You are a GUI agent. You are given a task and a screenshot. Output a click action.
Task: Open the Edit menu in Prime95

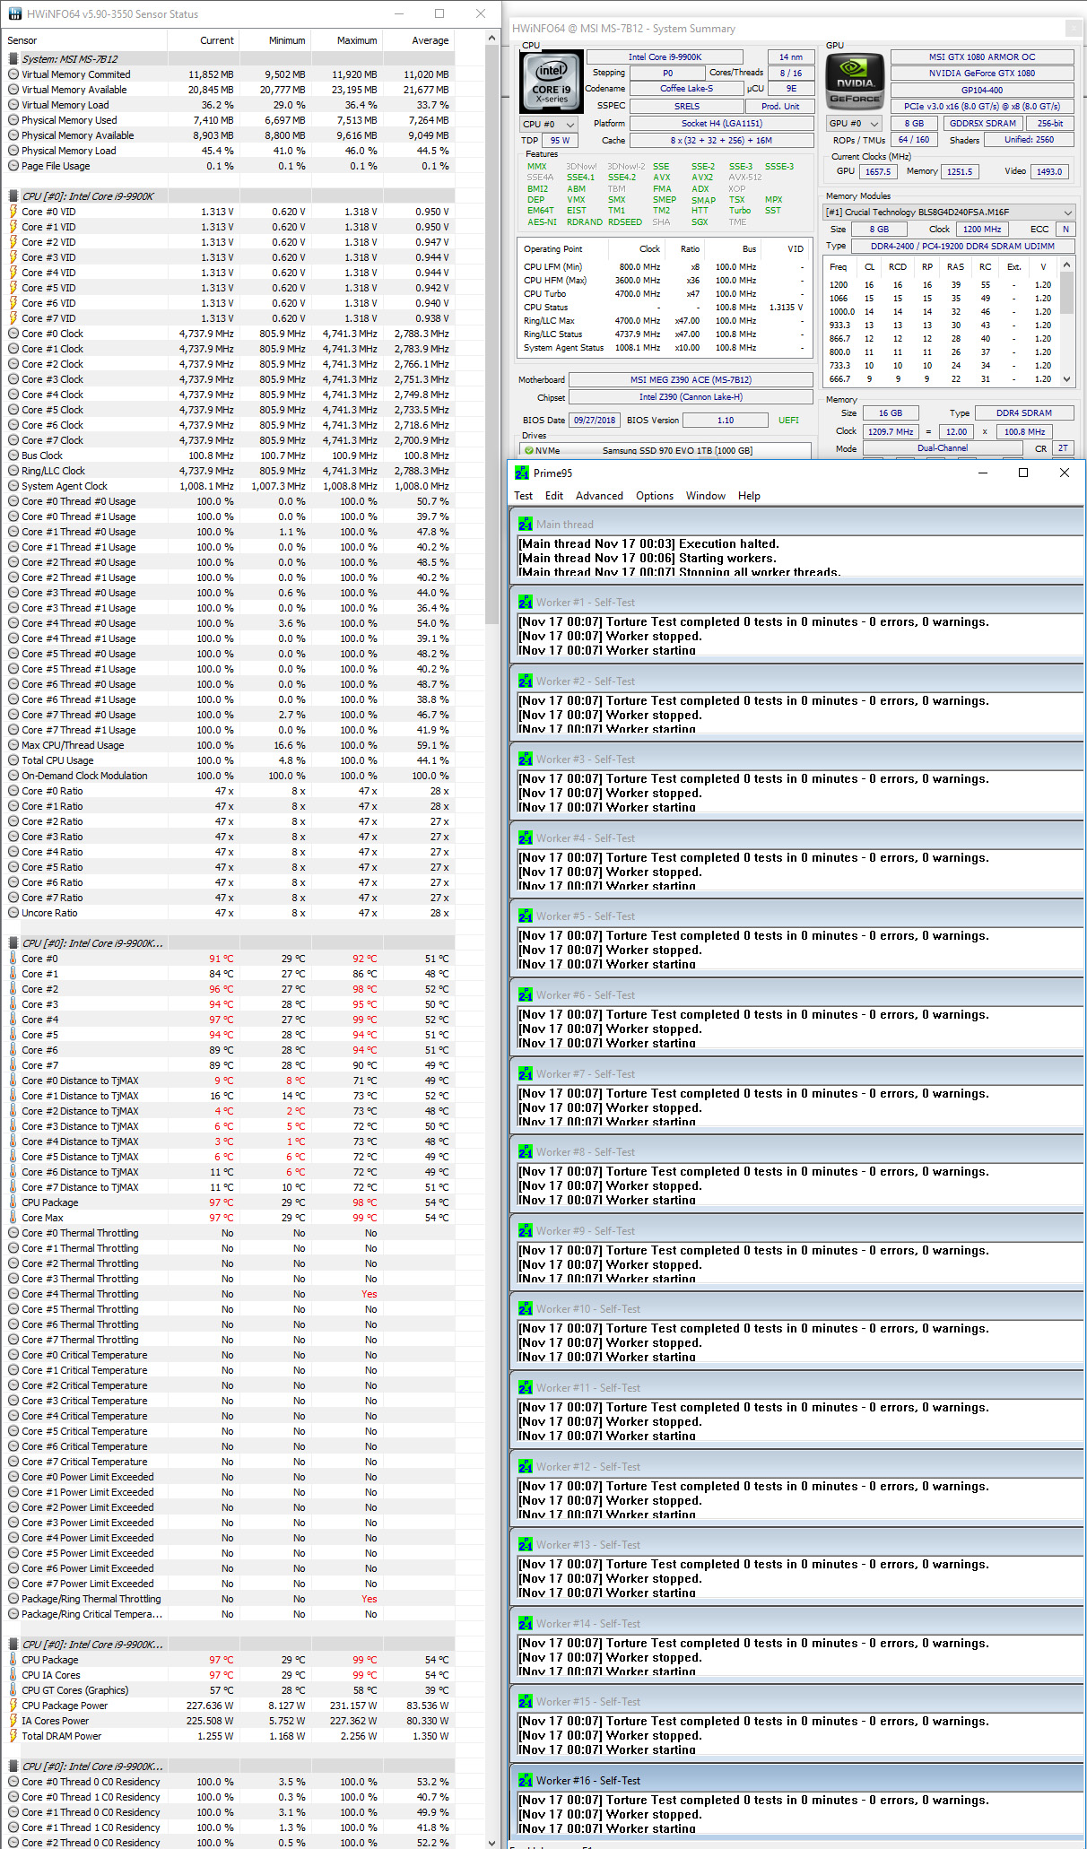pyautogui.click(x=554, y=496)
